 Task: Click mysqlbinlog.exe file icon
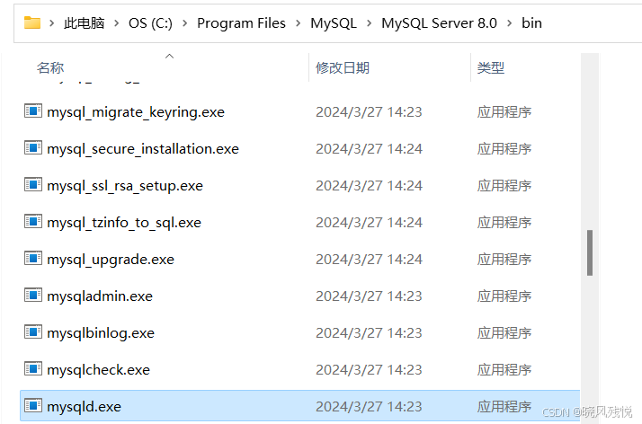click(33, 331)
